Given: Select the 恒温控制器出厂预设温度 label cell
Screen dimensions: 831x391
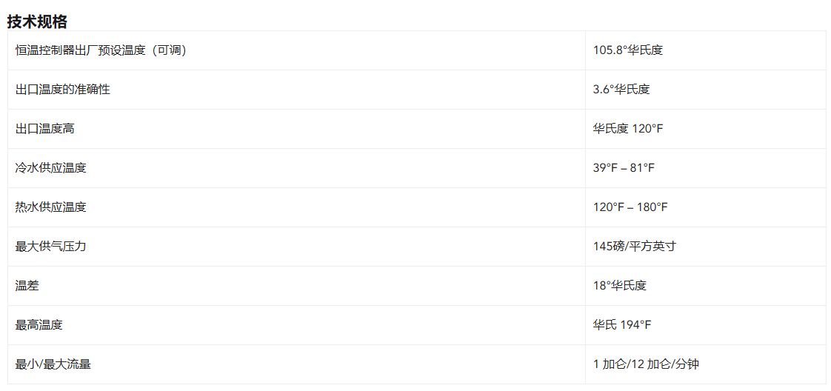Looking at the screenshot, I should 296,50.
